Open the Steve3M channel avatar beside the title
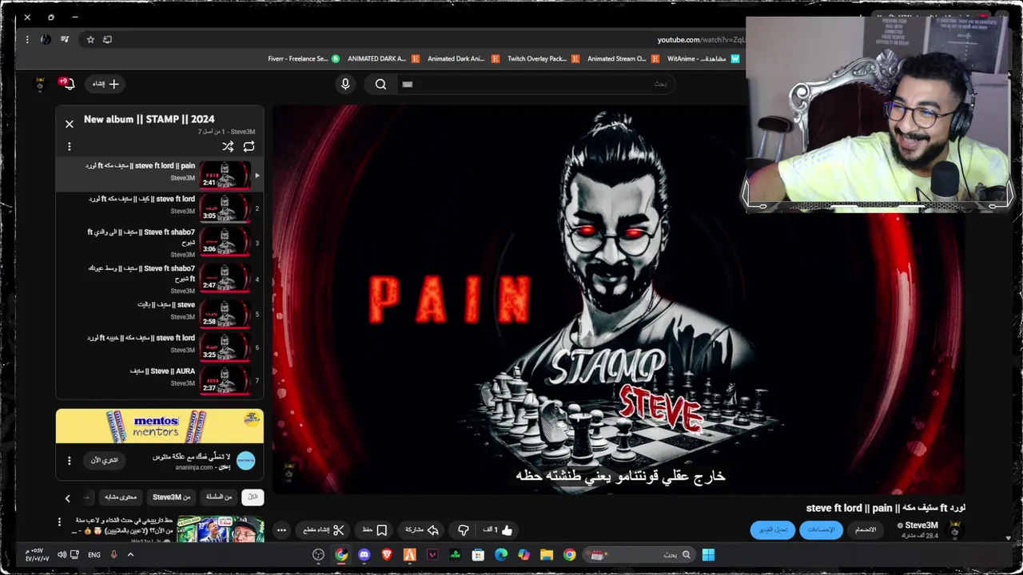1023x575 pixels. pos(954,529)
